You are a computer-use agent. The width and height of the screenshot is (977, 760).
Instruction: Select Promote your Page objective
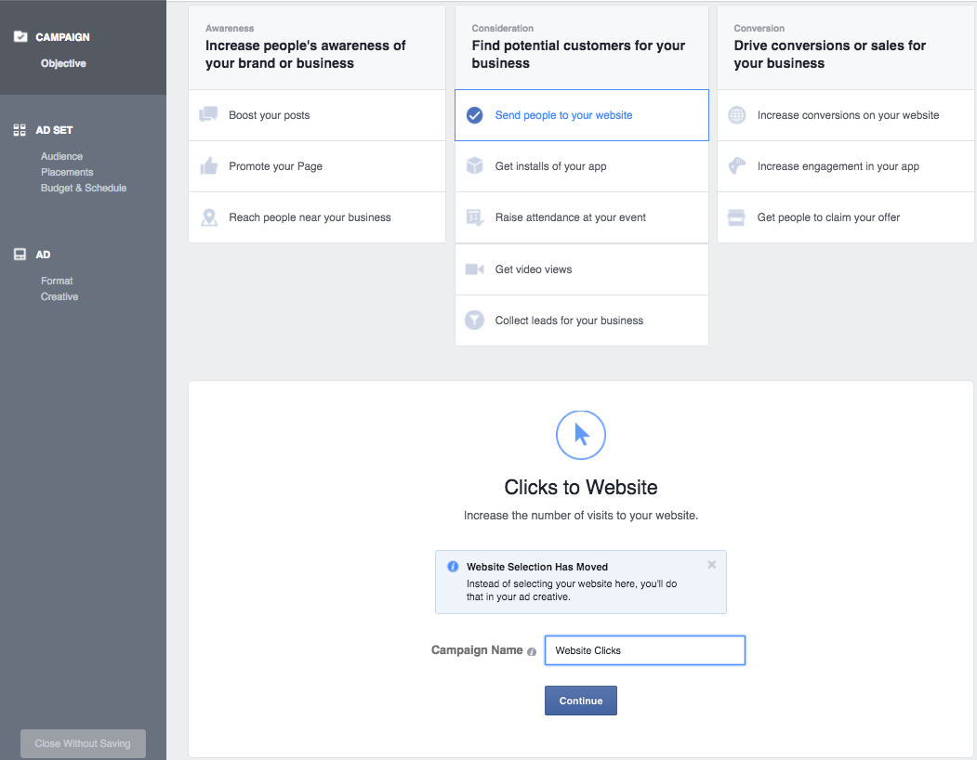click(317, 166)
